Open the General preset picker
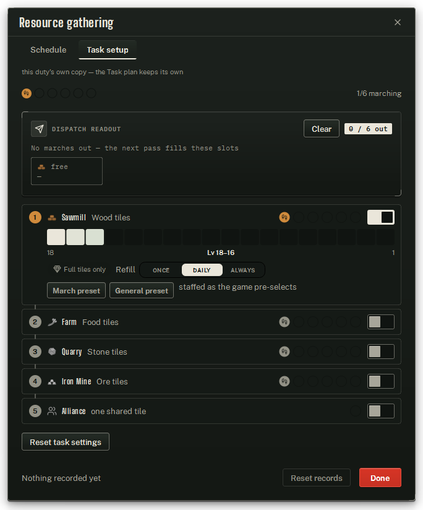 coord(142,290)
